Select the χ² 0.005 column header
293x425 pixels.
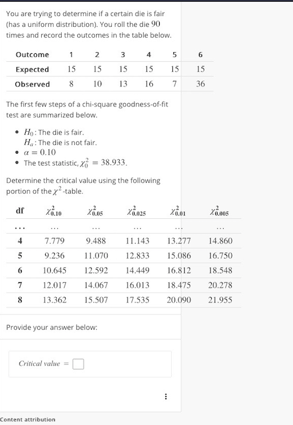(x=219, y=211)
